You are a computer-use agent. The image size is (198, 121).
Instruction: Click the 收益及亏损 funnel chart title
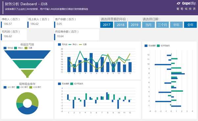tap(27, 44)
